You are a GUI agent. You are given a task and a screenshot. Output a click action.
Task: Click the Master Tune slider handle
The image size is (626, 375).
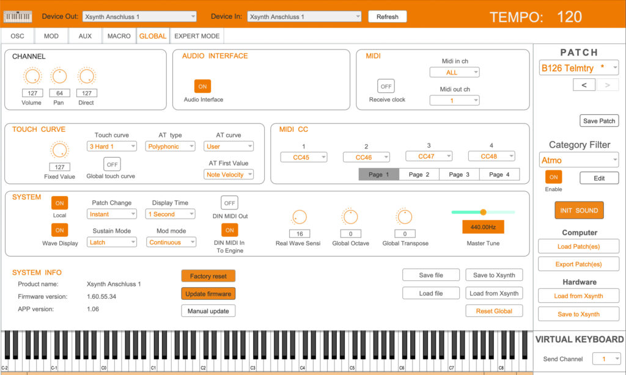[483, 212]
